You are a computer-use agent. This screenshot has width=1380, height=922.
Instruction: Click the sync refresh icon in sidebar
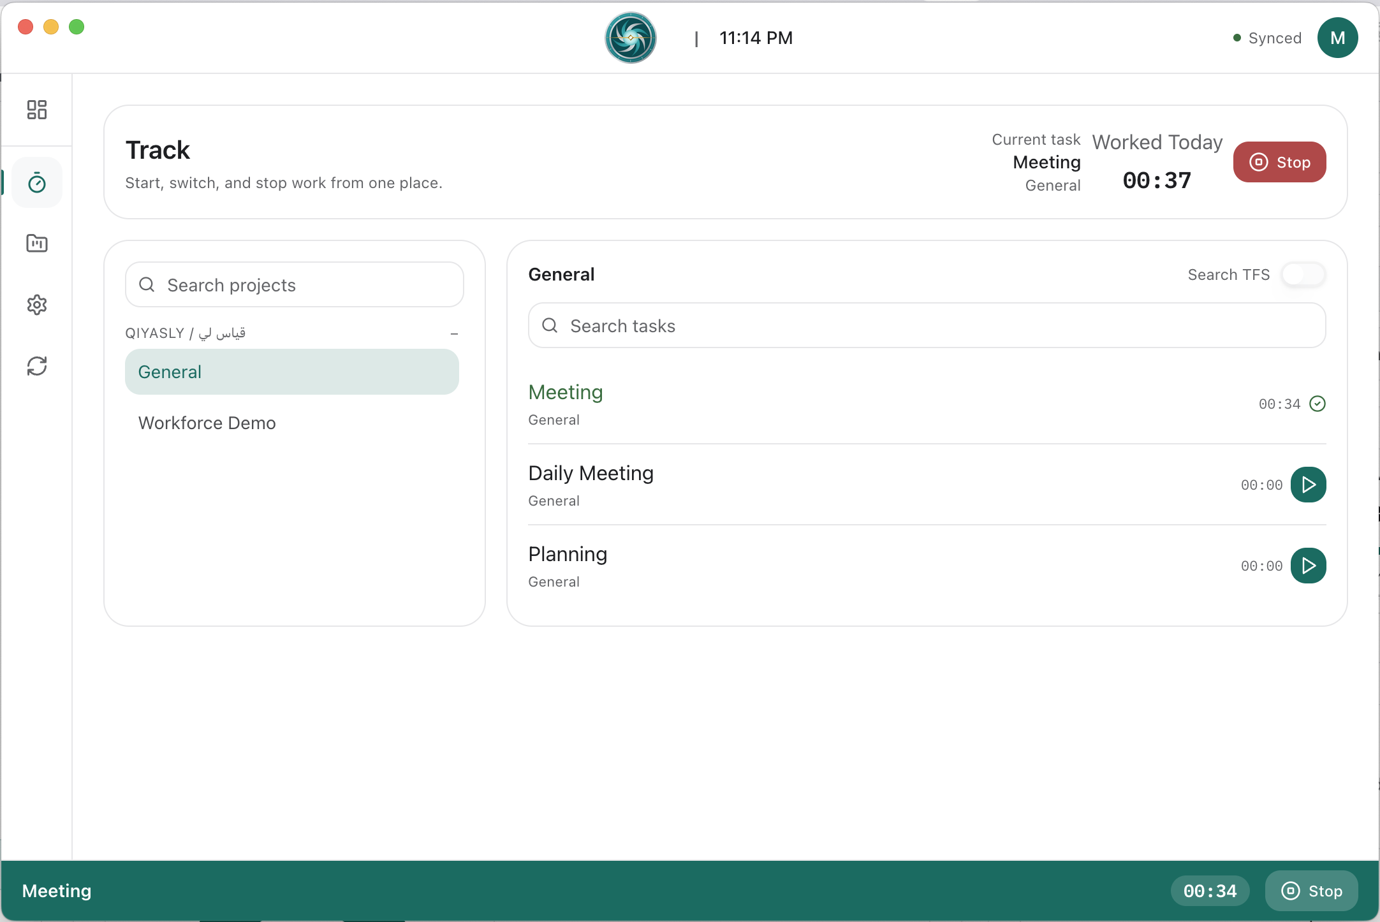(37, 366)
